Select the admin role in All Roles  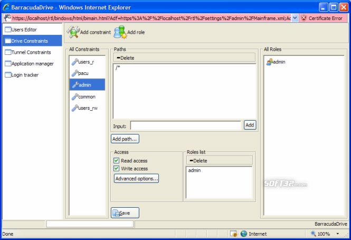[x=276, y=62]
